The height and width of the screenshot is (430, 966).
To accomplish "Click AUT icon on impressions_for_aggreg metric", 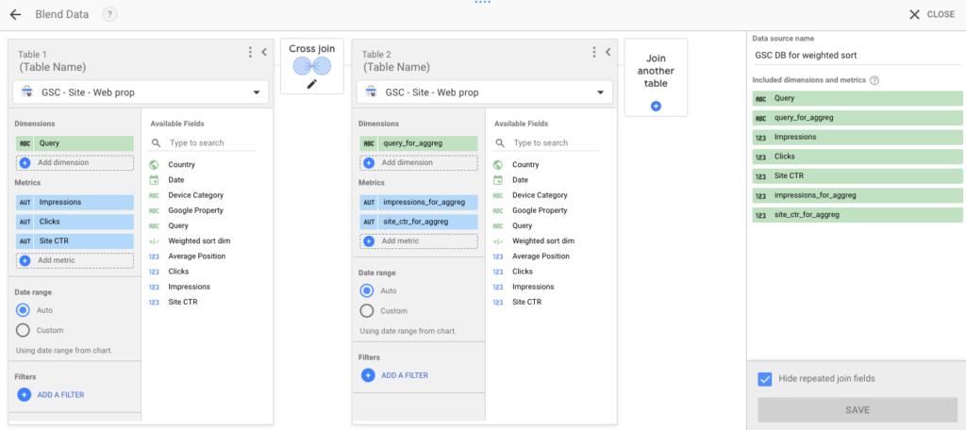I will tap(369, 202).
